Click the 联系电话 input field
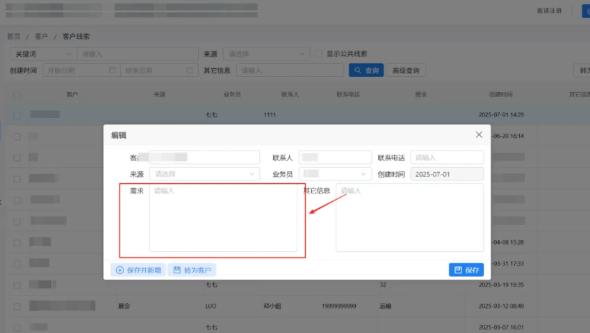 (x=447, y=157)
